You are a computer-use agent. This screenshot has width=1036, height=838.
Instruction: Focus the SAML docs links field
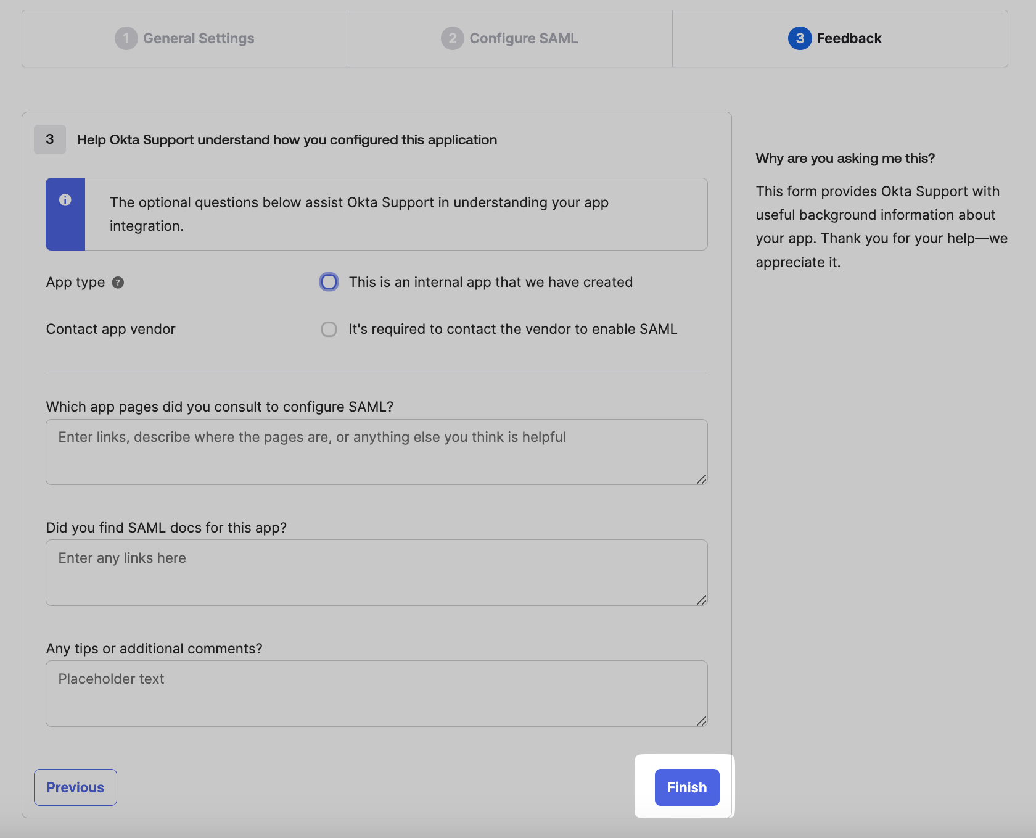pos(376,572)
